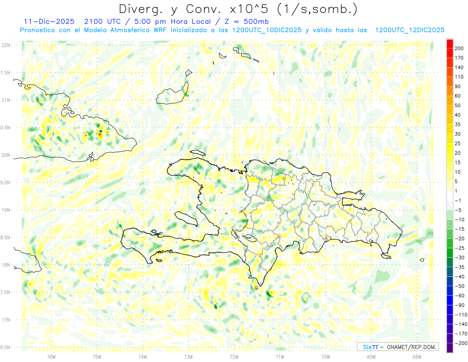Click the '75W' longitude label
The height and width of the screenshot is (362, 468).
click(97, 357)
